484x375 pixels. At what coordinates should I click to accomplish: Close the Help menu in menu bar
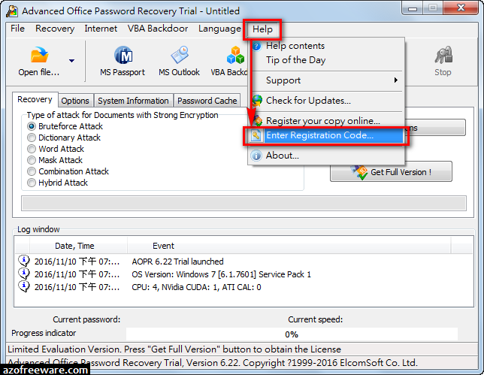[x=262, y=29]
